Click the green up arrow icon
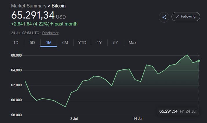Screen dimensions: 207x123 pos(52,24)
